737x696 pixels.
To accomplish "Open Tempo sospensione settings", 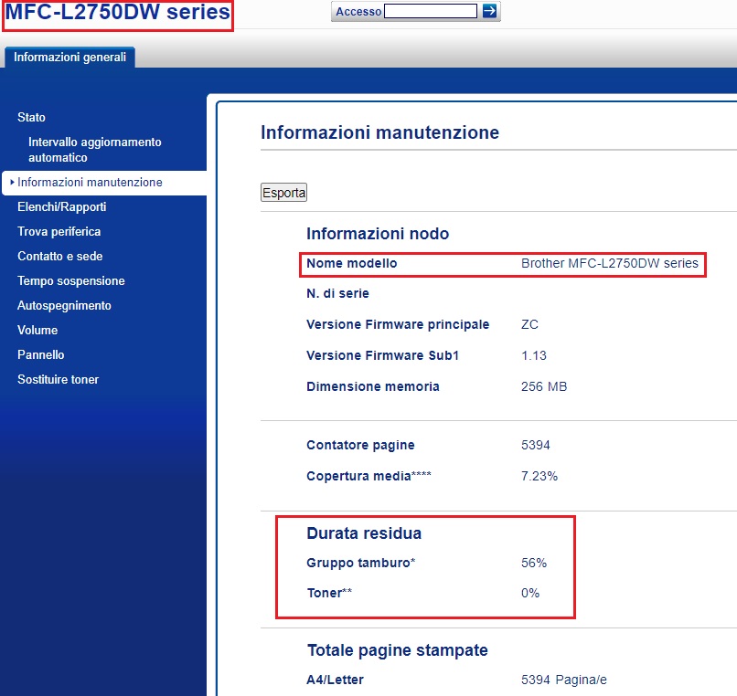I will click(x=71, y=280).
